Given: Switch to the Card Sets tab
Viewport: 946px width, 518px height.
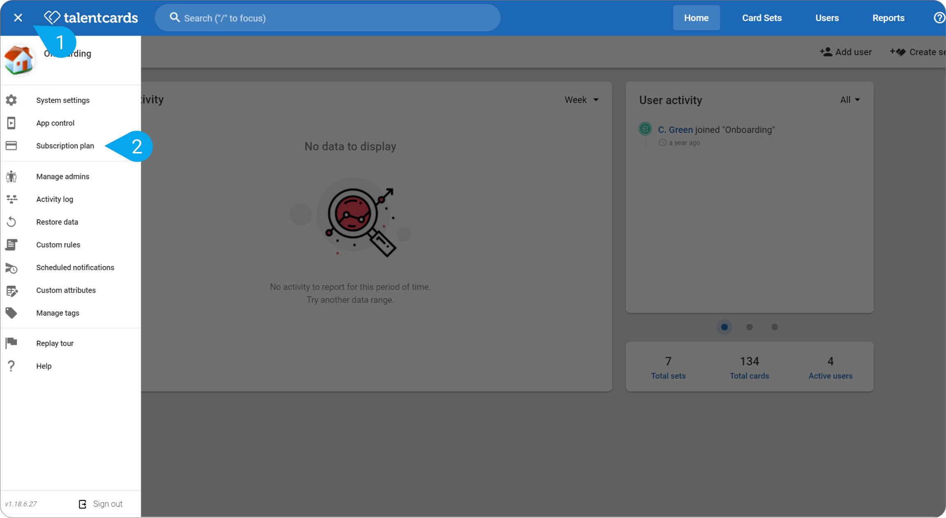Looking at the screenshot, I should point(761,18).
